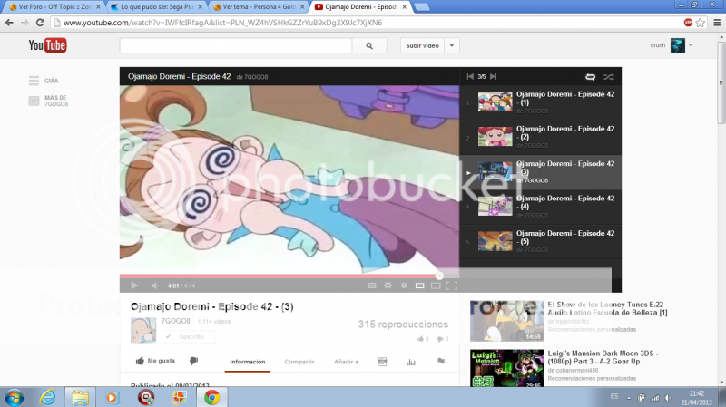Go to previous playlist video

470,77
